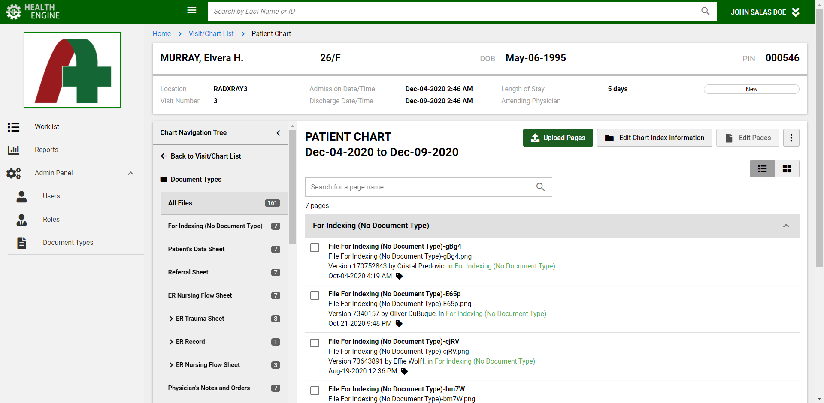824x403 pixels.
Task: Collapse For Indexing (No Document Type) section
Action: coord(786,226)
